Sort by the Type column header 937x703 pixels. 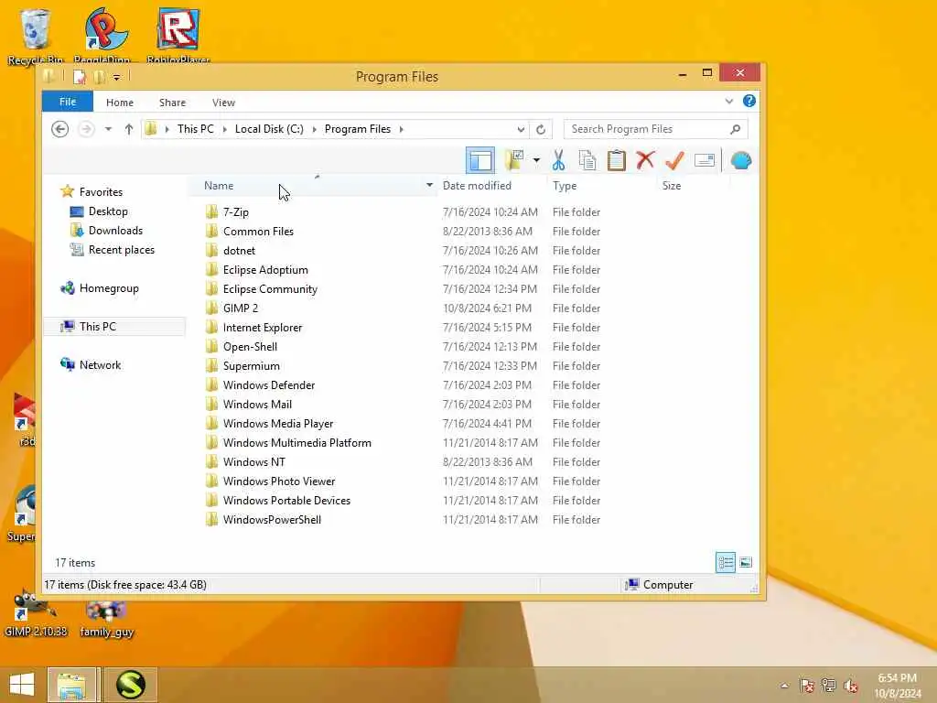(565, 186)
